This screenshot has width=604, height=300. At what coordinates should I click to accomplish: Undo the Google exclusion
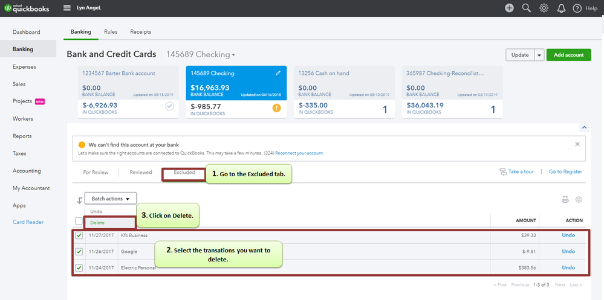pyautogui.click(x=568, y=251)
